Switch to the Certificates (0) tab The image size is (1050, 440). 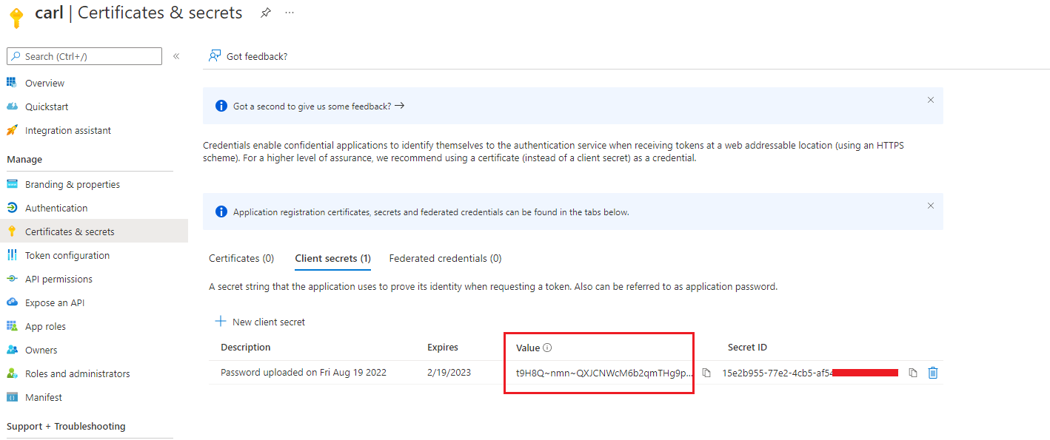pos(241,258)
